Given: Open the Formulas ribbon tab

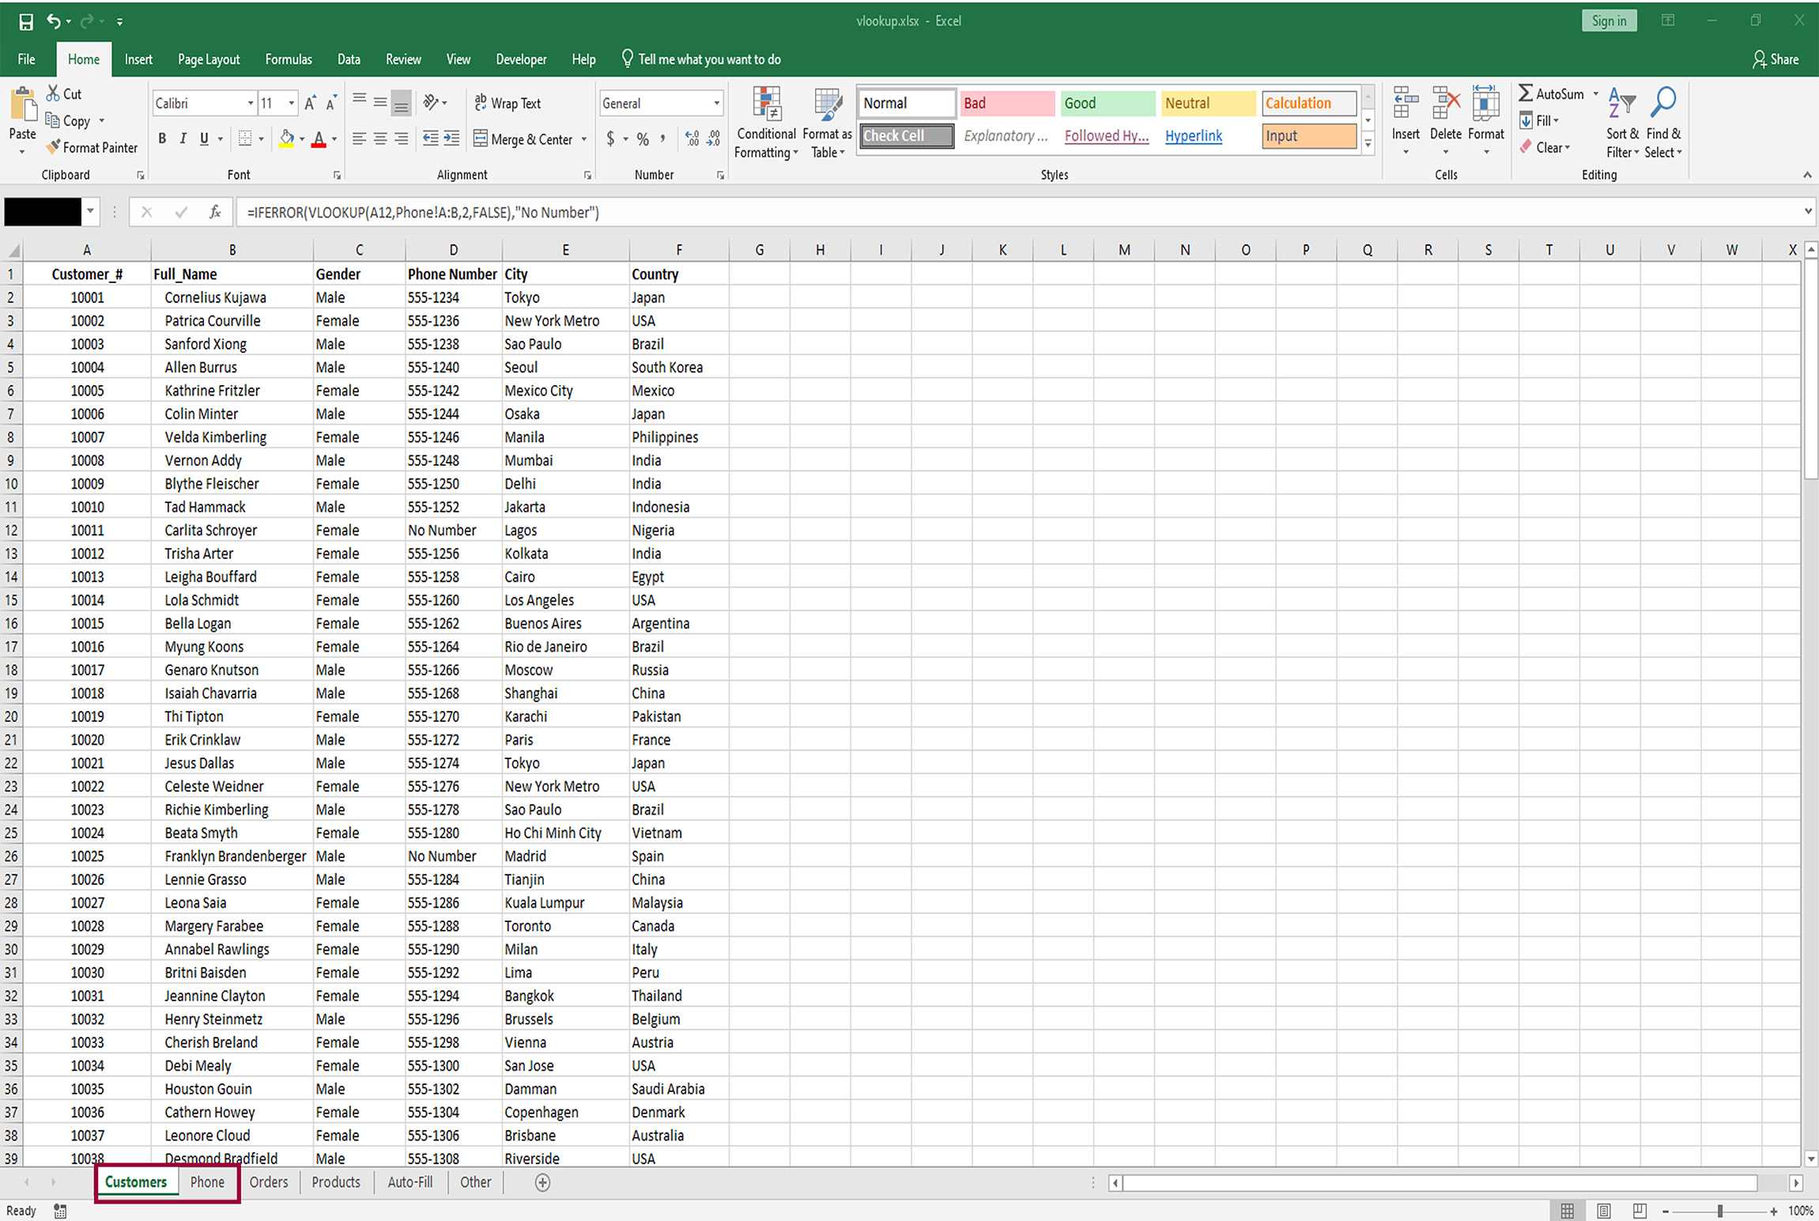Looking at the screenshot, I should pos(289,59).
